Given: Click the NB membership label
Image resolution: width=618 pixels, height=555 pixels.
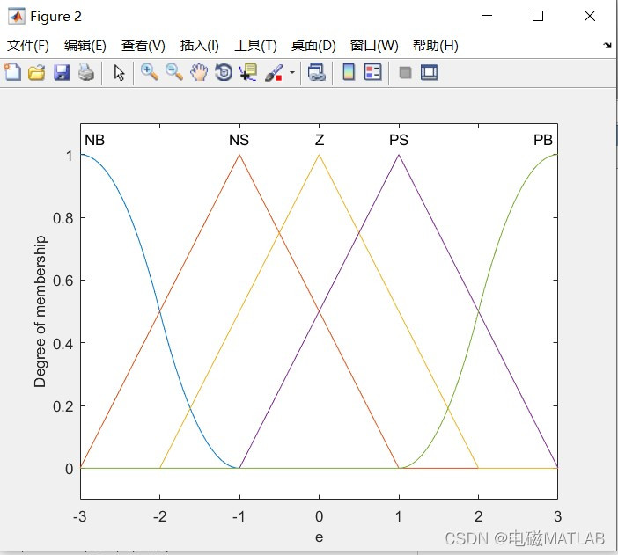Looking at the screenshot, I should pyautogui.click(x=94, y=140).
